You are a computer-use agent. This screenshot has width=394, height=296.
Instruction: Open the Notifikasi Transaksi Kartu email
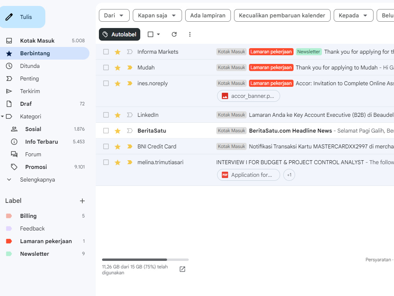point(245,146)
